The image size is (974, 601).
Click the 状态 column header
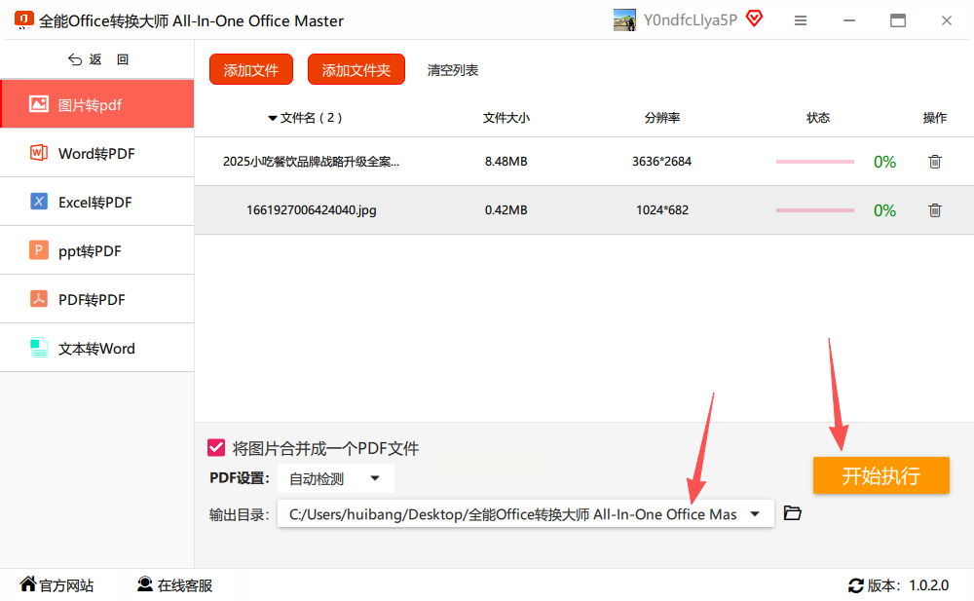[x=818, y=118]
